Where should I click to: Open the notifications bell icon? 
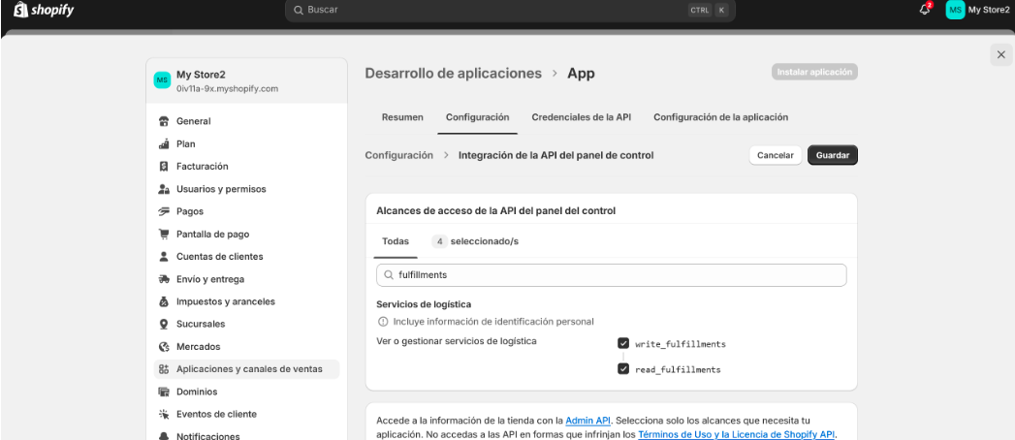pyautogui.click(x=926, y=10)
